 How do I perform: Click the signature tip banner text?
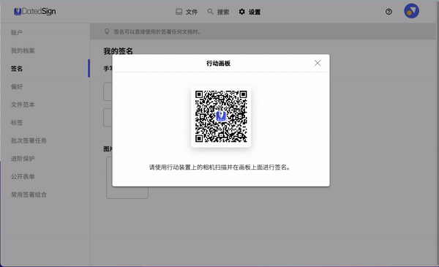157,31
